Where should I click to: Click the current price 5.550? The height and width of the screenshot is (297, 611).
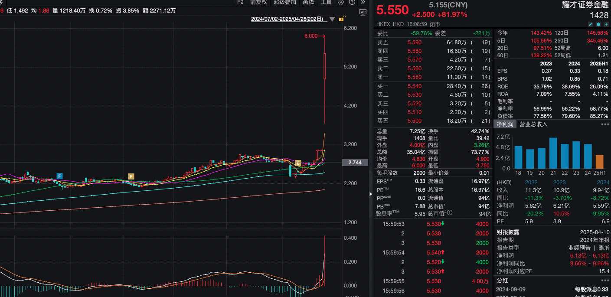pyautogui.click(x=392, y=10)
